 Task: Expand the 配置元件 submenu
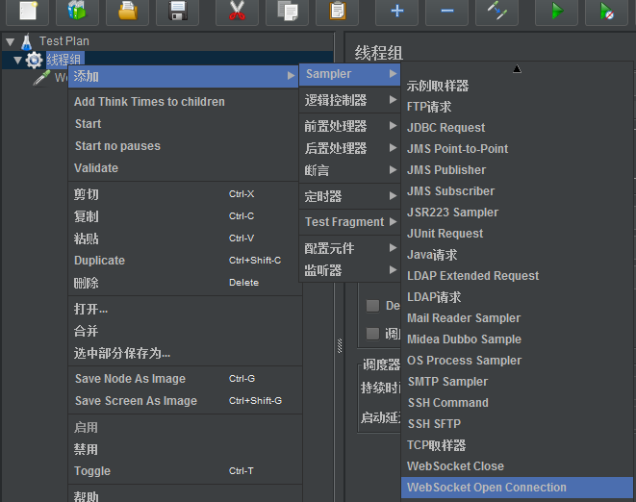pos(349,248)
